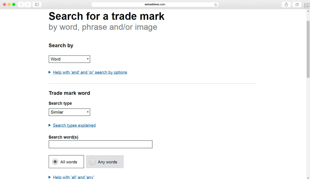Viewport: 310px width, 179px height.
Task: Toggle the Safari sidebar icon
Action: (37, 5)
